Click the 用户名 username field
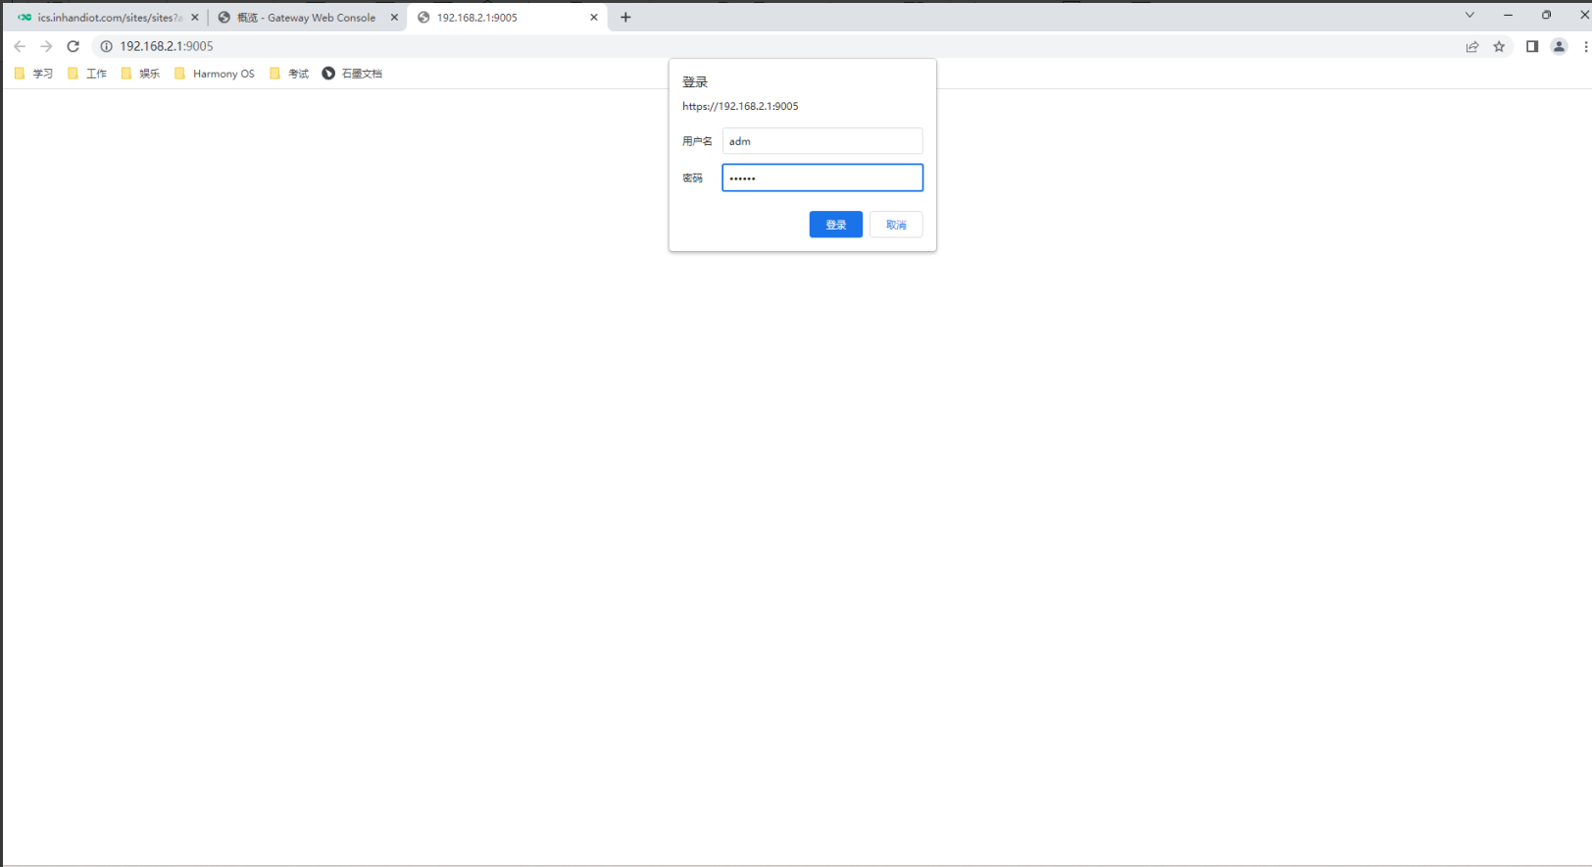1592x867 pixels. pos(821,141)
